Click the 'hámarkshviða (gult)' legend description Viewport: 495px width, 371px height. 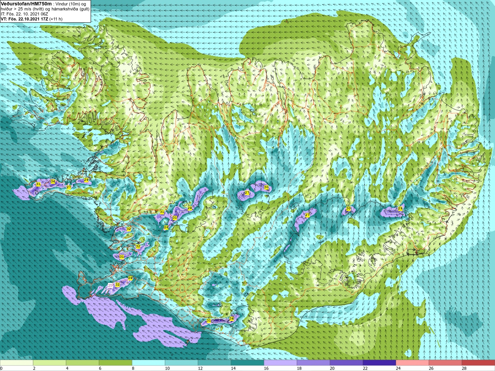tap(70, 9)
